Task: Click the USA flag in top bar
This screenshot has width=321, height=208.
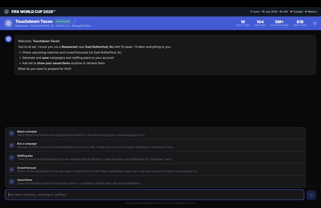Action: tap(281, 12)
